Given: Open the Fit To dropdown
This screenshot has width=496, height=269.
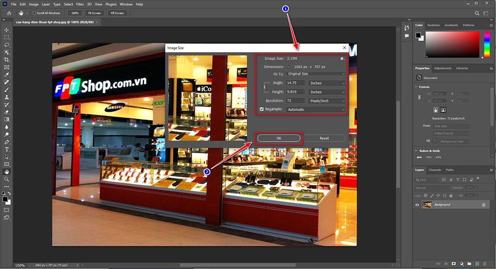Looking at the screenshot, I should point(316,74).
